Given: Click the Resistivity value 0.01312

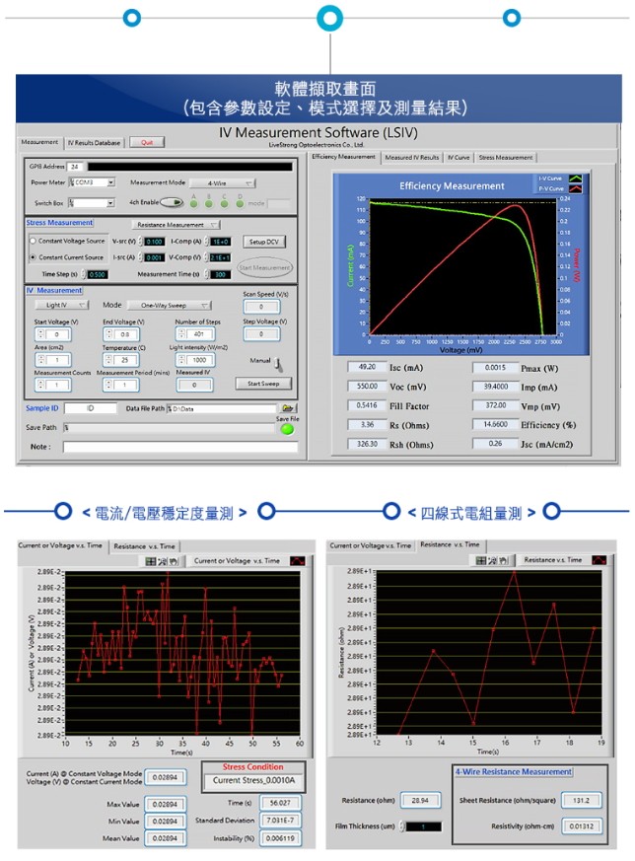Looking at the screenshot, I should 581,825.
